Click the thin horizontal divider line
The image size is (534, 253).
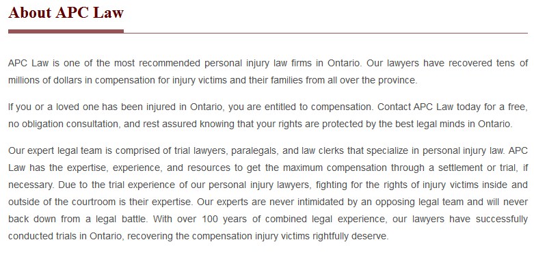pos(325,33)
